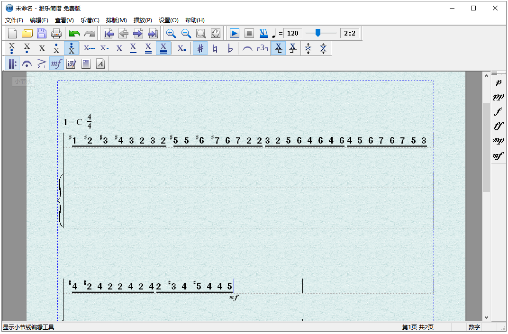Insert a triplet with the tuplet tool

pyautogui.click(x=262, y=48)
